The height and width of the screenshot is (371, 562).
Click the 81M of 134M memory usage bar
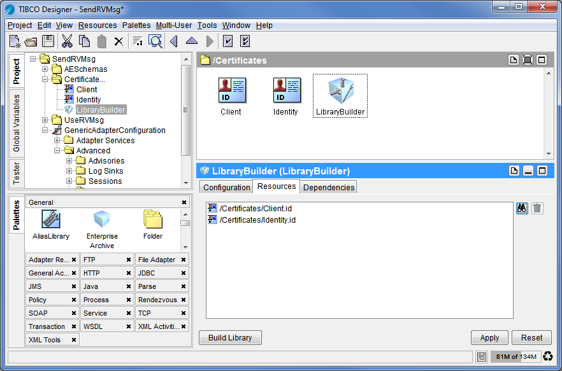pyautogui.click(x=516, y=356)
